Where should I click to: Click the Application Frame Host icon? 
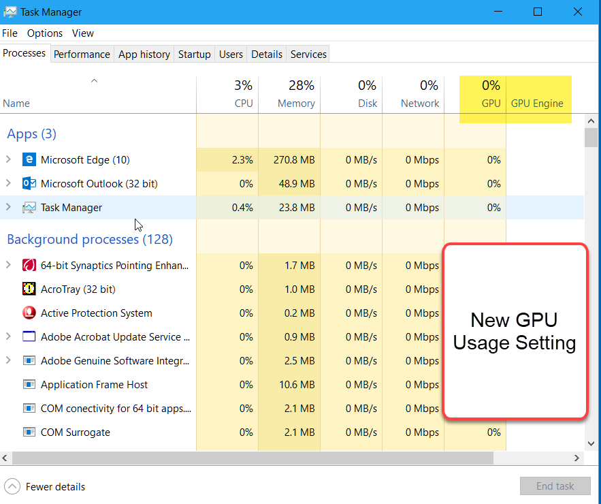pos(29,384)
